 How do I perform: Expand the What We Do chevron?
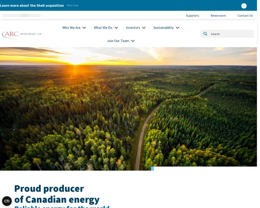tap(116, 28)
